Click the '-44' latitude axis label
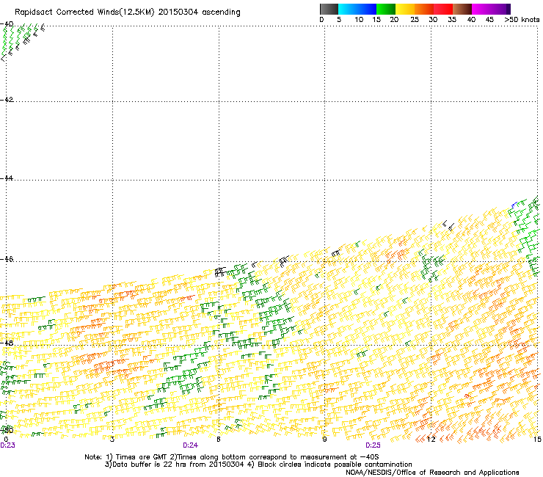 (x=7, y=178)
